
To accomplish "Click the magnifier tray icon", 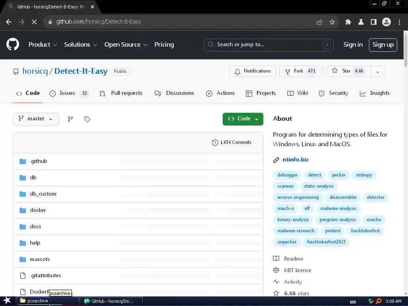I will 379,301.
